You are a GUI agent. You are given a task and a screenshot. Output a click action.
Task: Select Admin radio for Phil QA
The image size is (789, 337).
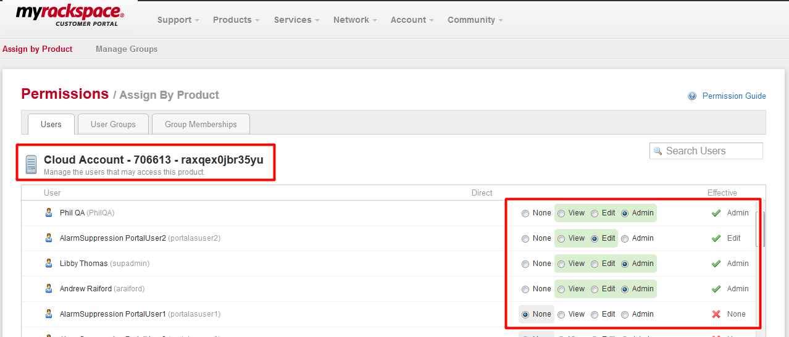(625, 214)
